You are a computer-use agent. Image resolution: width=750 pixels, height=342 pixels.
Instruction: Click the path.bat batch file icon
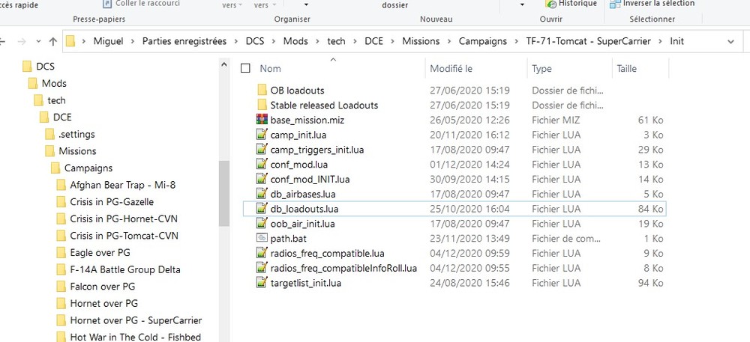(262, 238)
